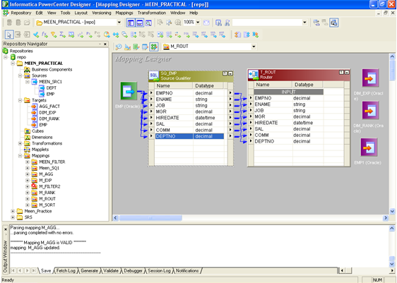This screenshot has height=283, width=397.
Task: Open the Versioning menu
Action: (x=101, y=13)
